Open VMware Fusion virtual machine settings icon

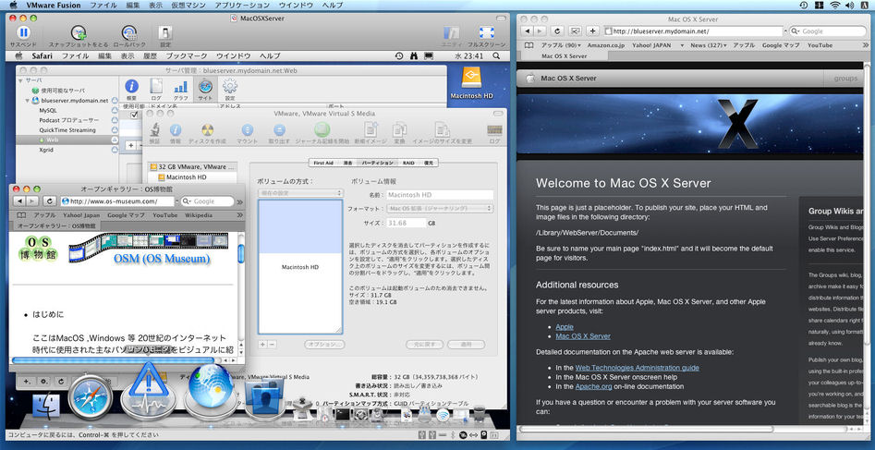pos(165,33)
